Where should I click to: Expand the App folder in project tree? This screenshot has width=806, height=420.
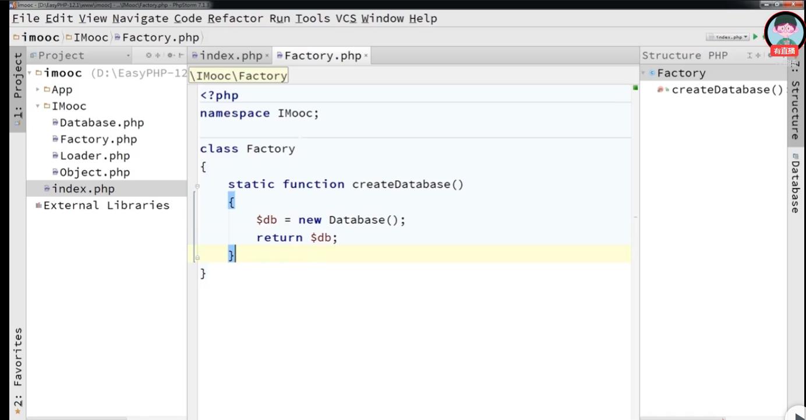tap(38, 90)
